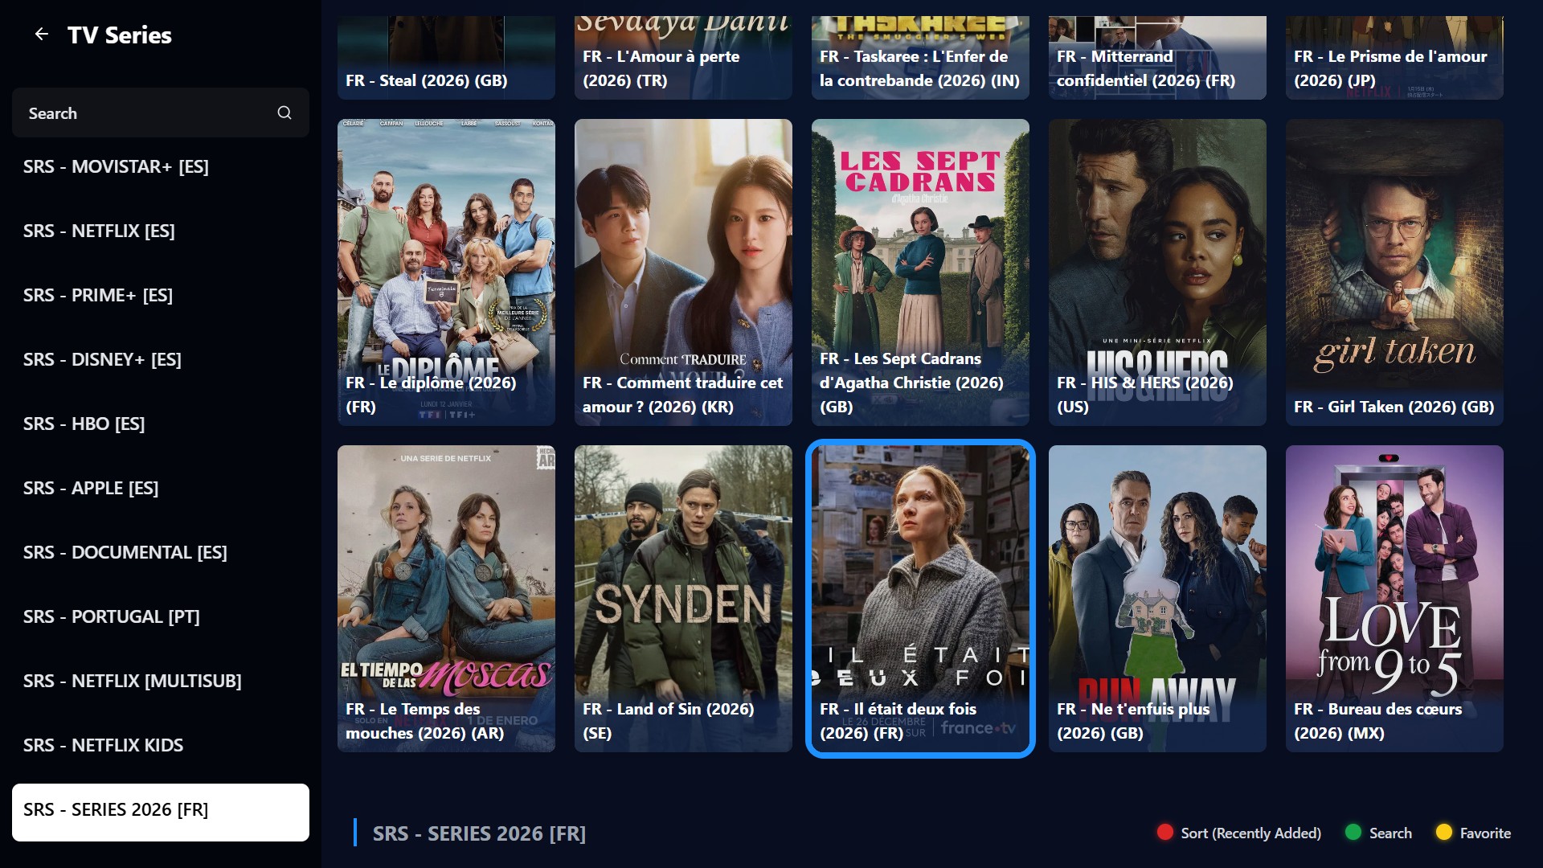
Task: Open the SRS - APPLE [ES] category
Action: (x=161, y=488)
